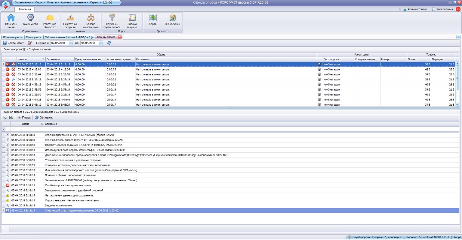Viewport: 462px width, 240px height.
Task: Click the filter icon in journal filter row
Action: pyautogui.click(x=4, y=129)
